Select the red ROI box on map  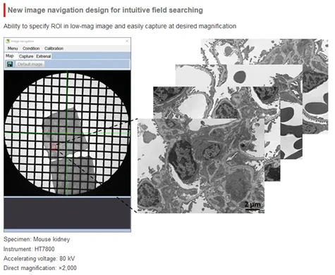tap(54, 146)
